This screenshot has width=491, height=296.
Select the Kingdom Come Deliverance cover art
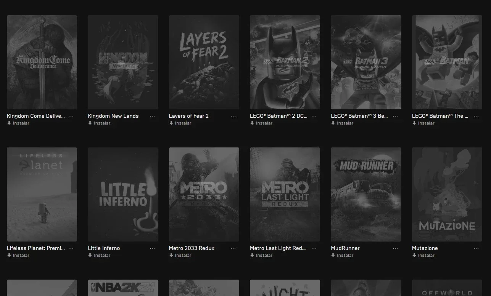[x=42, y=62]
